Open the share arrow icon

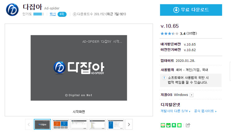pyautogui.click(x=188, y=125)
